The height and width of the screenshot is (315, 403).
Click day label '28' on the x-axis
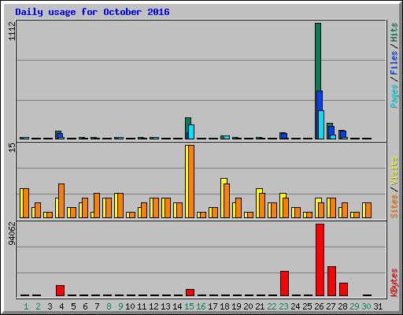[342, 306]
